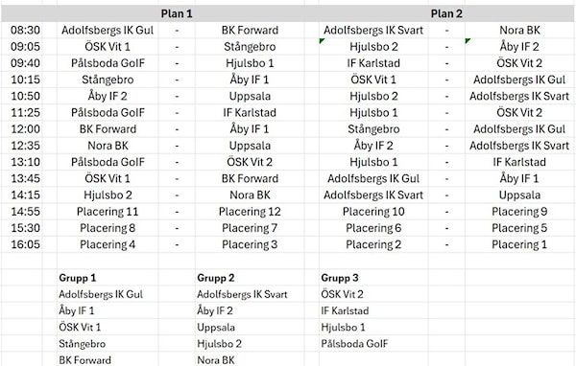Click the Plan 2 header cell
Image resolution: width=576 pixels, height=366 pixels.
(446, 14)
